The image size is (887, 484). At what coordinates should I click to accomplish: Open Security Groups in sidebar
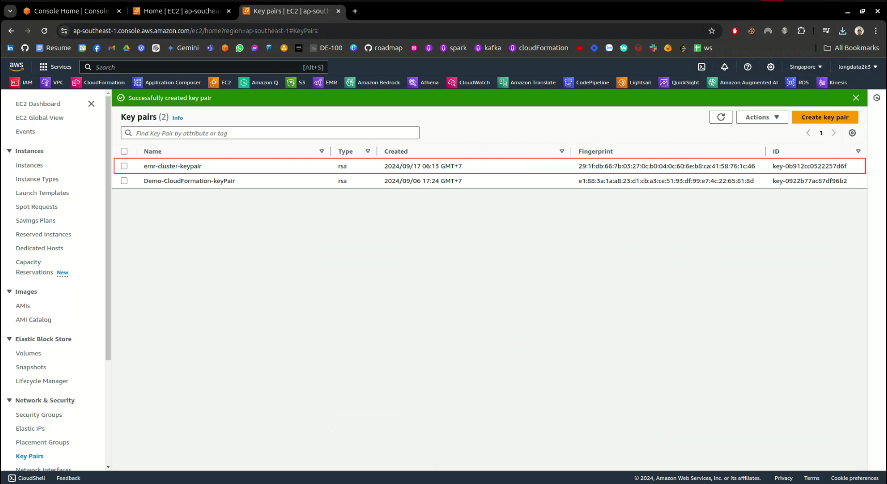pos(39,415)
